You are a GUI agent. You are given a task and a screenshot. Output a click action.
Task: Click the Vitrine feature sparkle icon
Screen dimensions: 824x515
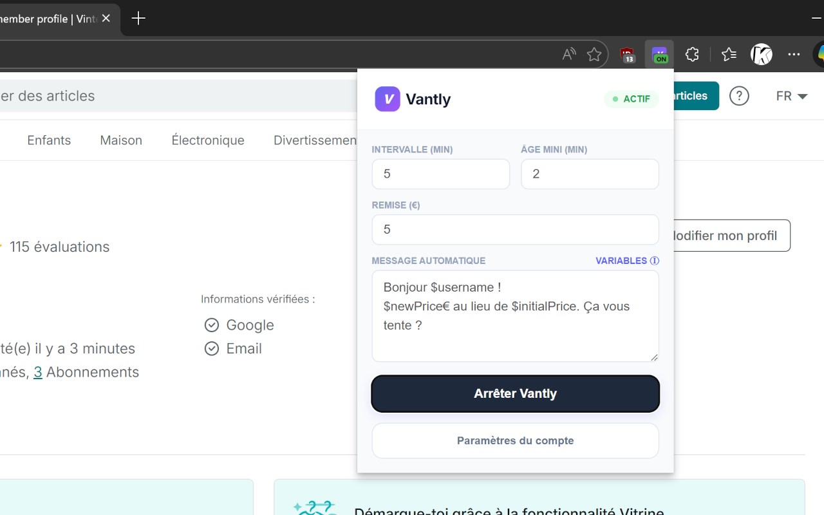315,508
